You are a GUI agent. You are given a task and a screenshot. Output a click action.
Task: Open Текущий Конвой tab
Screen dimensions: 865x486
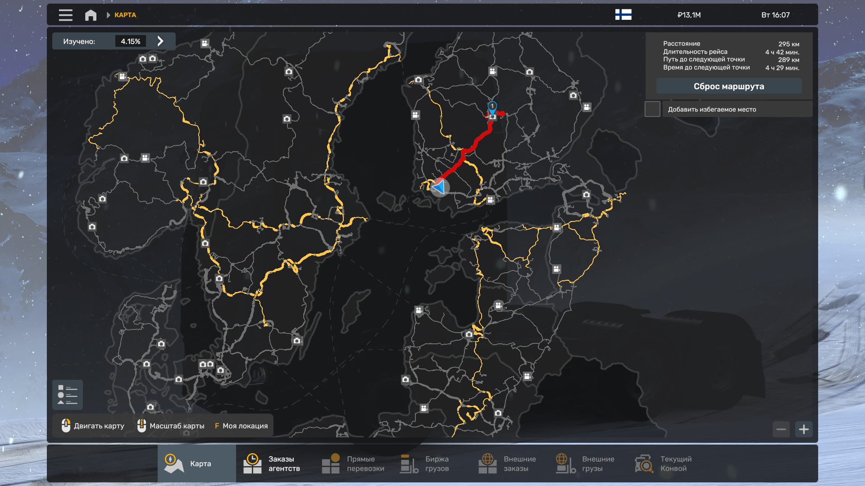pyautogui.click(x=664, y=463)
